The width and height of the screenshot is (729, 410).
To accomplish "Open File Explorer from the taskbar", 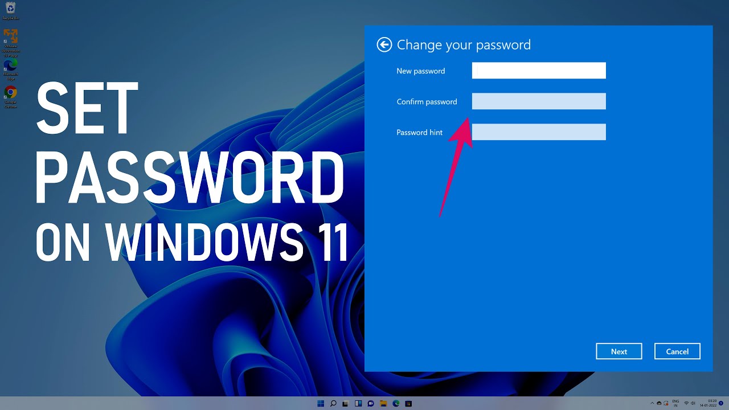I will pyautogui.click(x=383, y=404).
